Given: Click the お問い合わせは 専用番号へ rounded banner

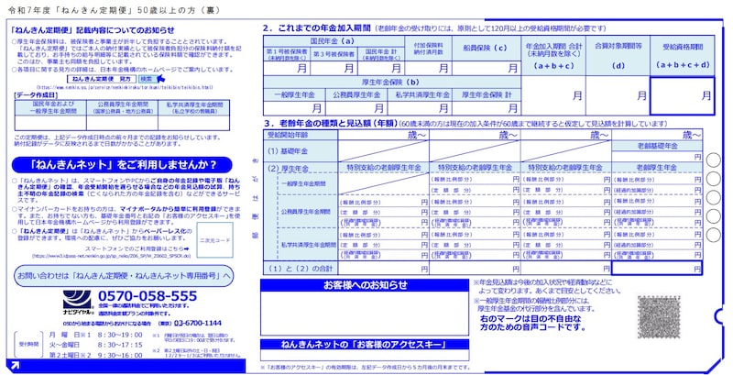Looking at the screenshot, I should coord(124,276).
